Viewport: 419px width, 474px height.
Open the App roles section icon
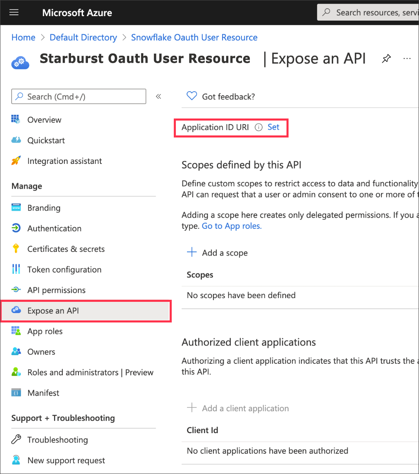point(17,331)
